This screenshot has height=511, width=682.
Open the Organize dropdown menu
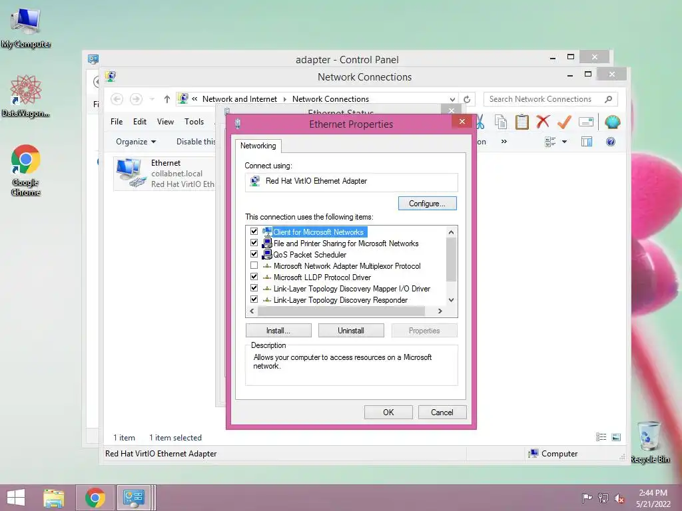click(136, 142)
